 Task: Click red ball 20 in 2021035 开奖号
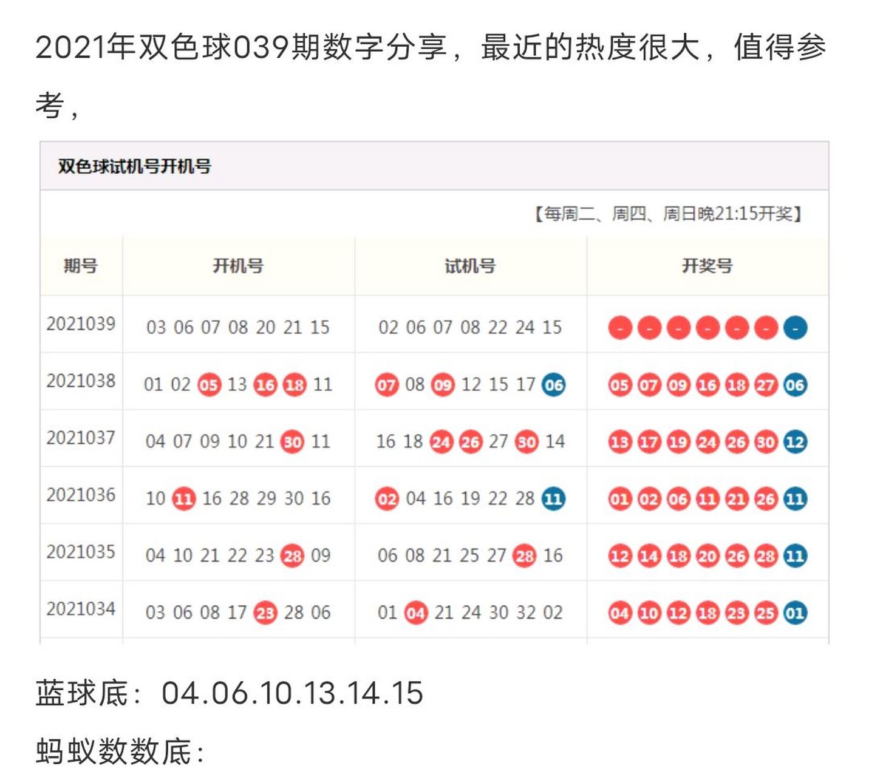707,556
